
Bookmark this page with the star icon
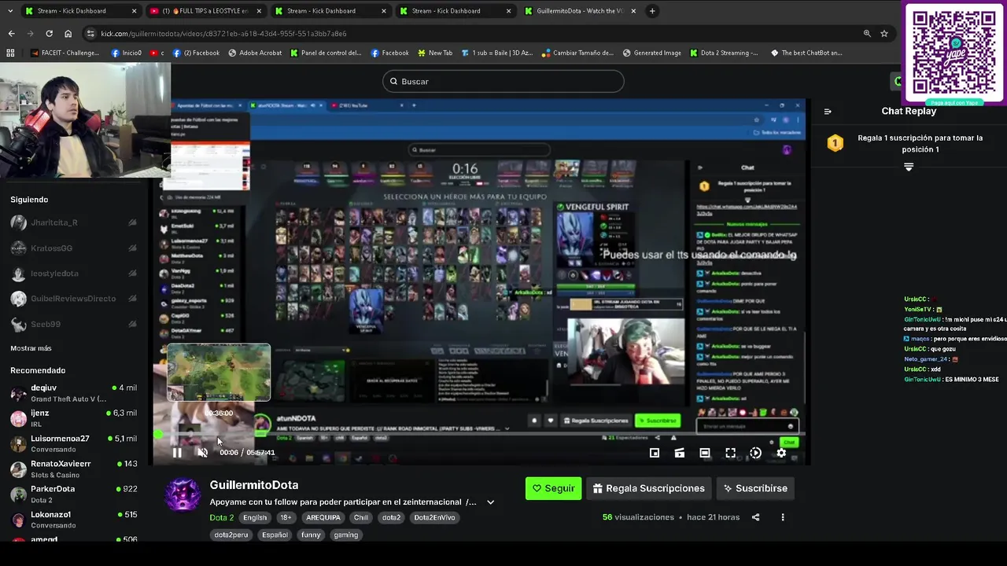[884, 34]
